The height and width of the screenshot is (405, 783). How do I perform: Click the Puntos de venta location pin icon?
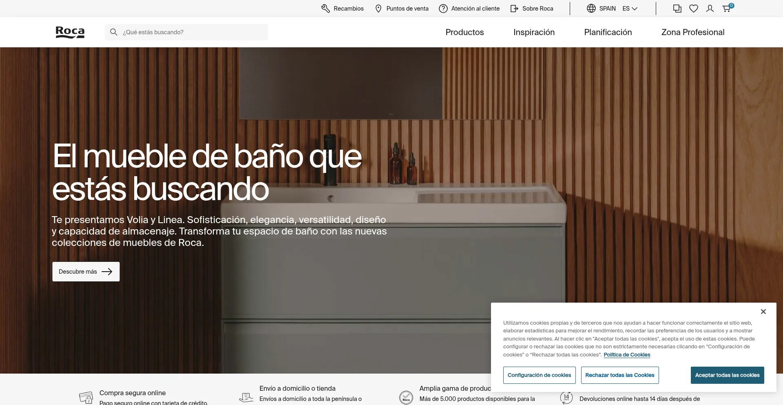[378, 9]
